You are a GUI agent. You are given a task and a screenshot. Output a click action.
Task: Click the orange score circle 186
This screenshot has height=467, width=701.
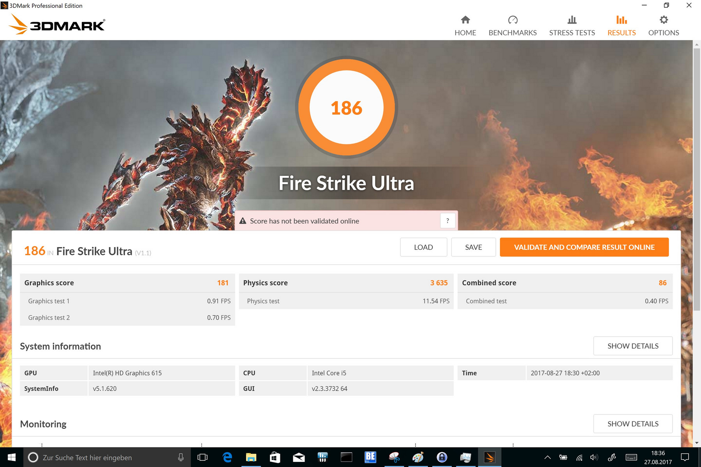click(346, 107)
